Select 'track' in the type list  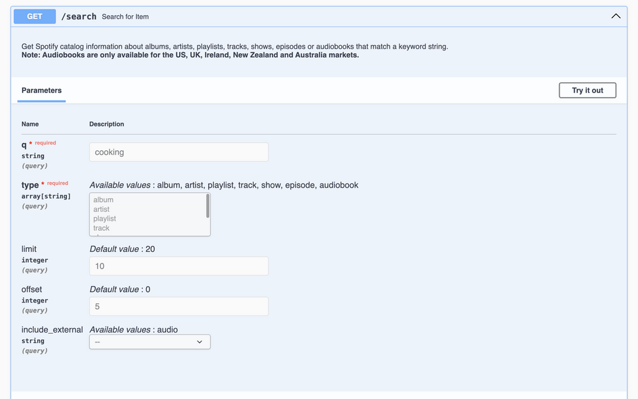101,227
